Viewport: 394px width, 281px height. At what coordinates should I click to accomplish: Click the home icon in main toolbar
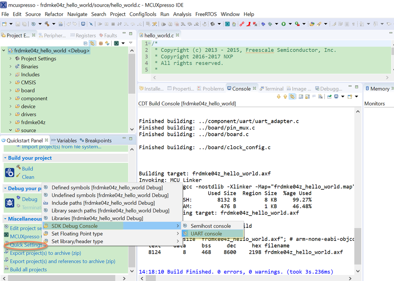pos(234,24)
